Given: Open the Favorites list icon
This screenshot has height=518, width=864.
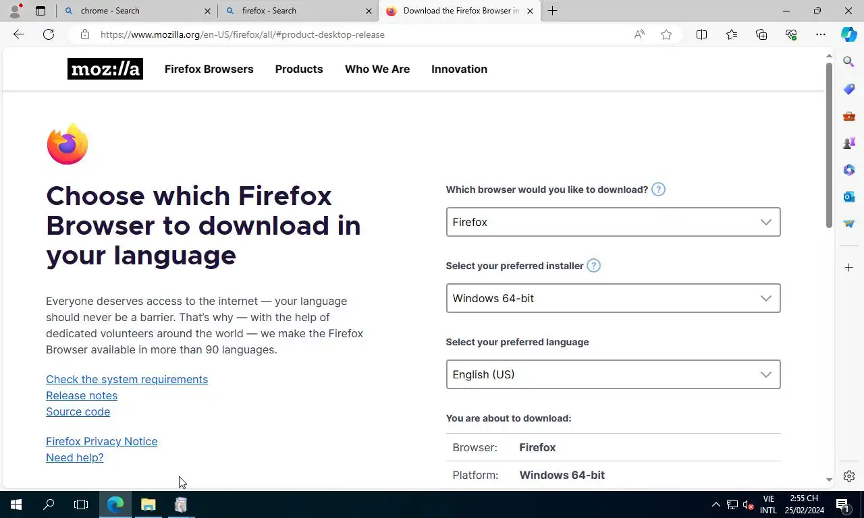Looking at the screenshot, I should [x=732, y=34].
